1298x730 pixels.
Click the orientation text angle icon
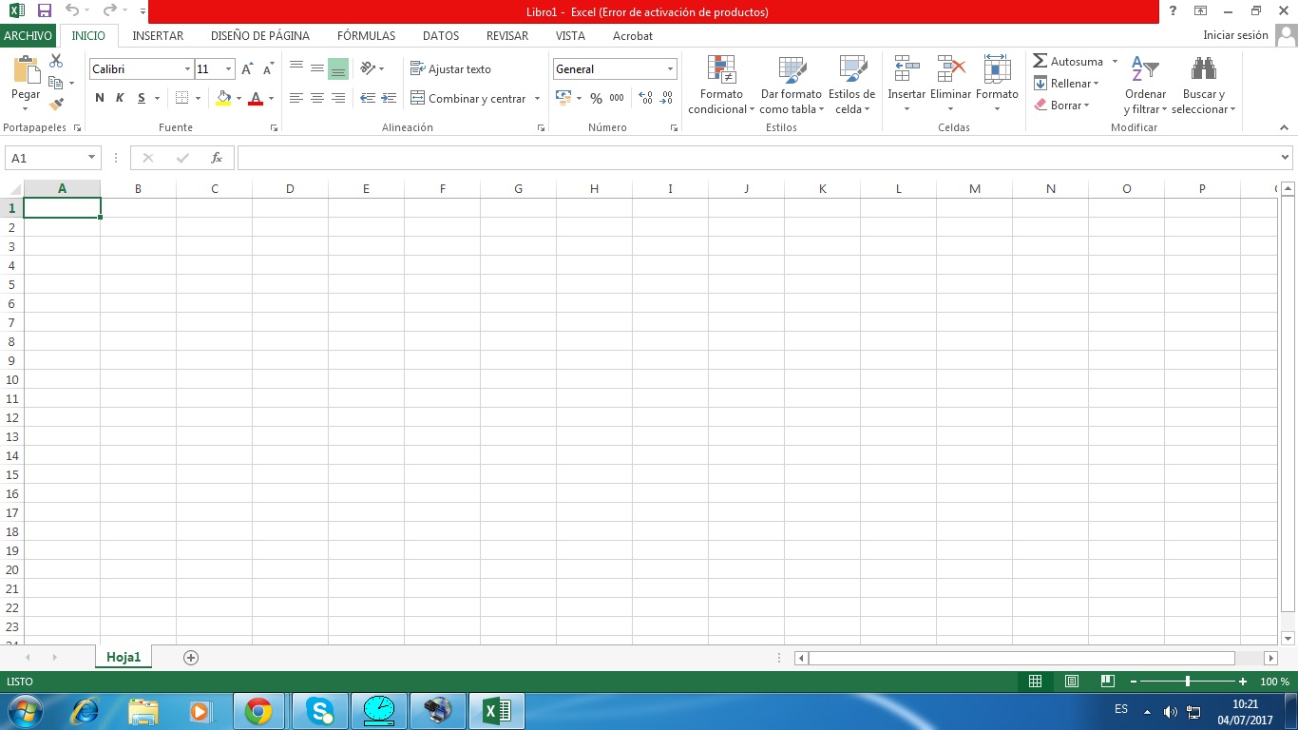point(369,68)
